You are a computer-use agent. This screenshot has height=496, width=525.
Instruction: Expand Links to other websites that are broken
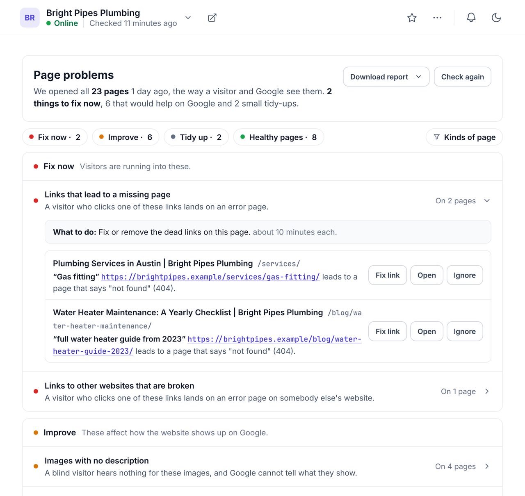(x=262, y=391)
